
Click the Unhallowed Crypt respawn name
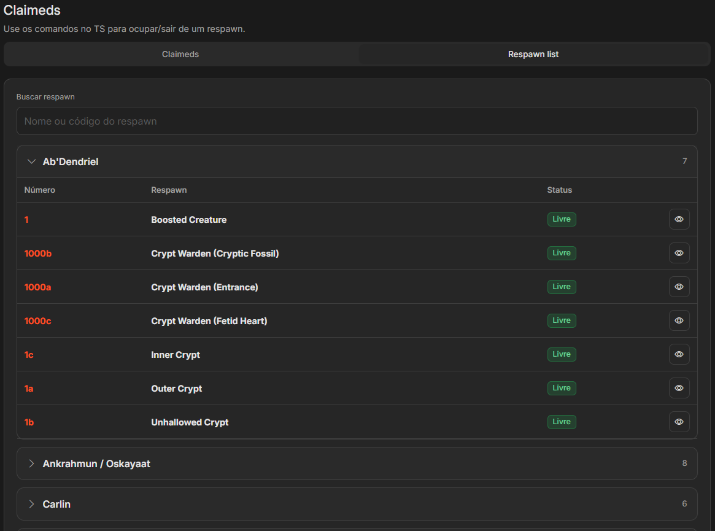pos(190,422)
